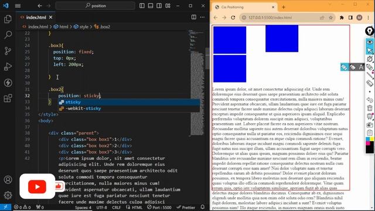Select the line drawing tool
The image size is (375, 211).
pyautogui.click(x=370, y=75)
